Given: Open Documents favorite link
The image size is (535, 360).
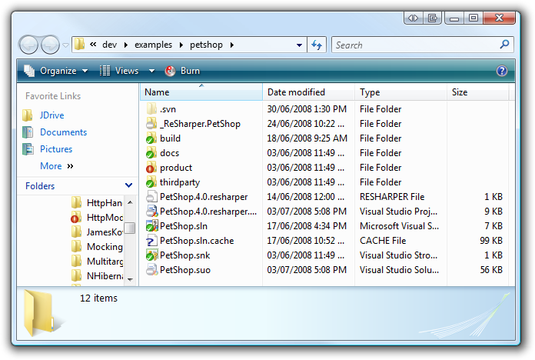Looking at the screenshot, I should tap(64, 132).
